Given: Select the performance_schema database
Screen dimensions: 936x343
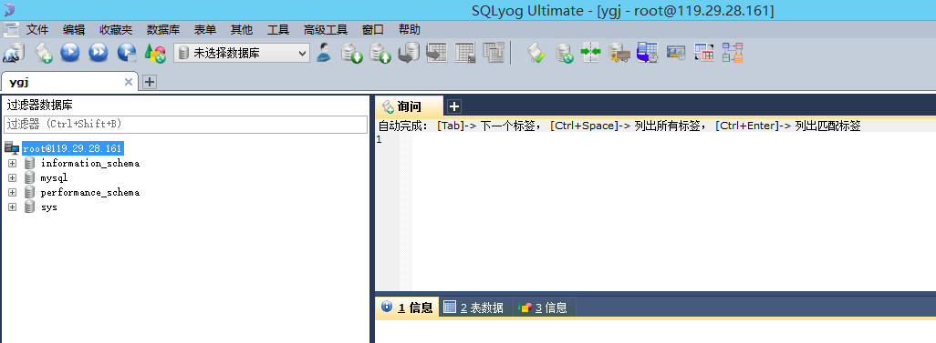Looking at the screenshot, I should point(89,192).
